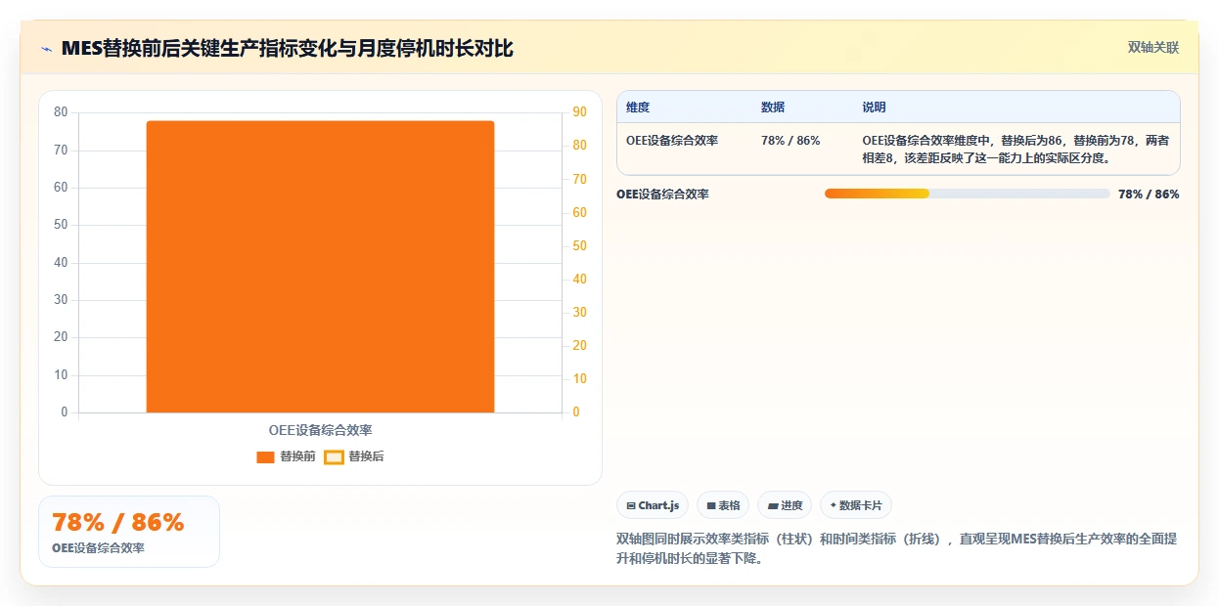Click the 78% / 86% progress value
The width and height of the screenshot is (1219, 606).
[x=1149, y=195]
